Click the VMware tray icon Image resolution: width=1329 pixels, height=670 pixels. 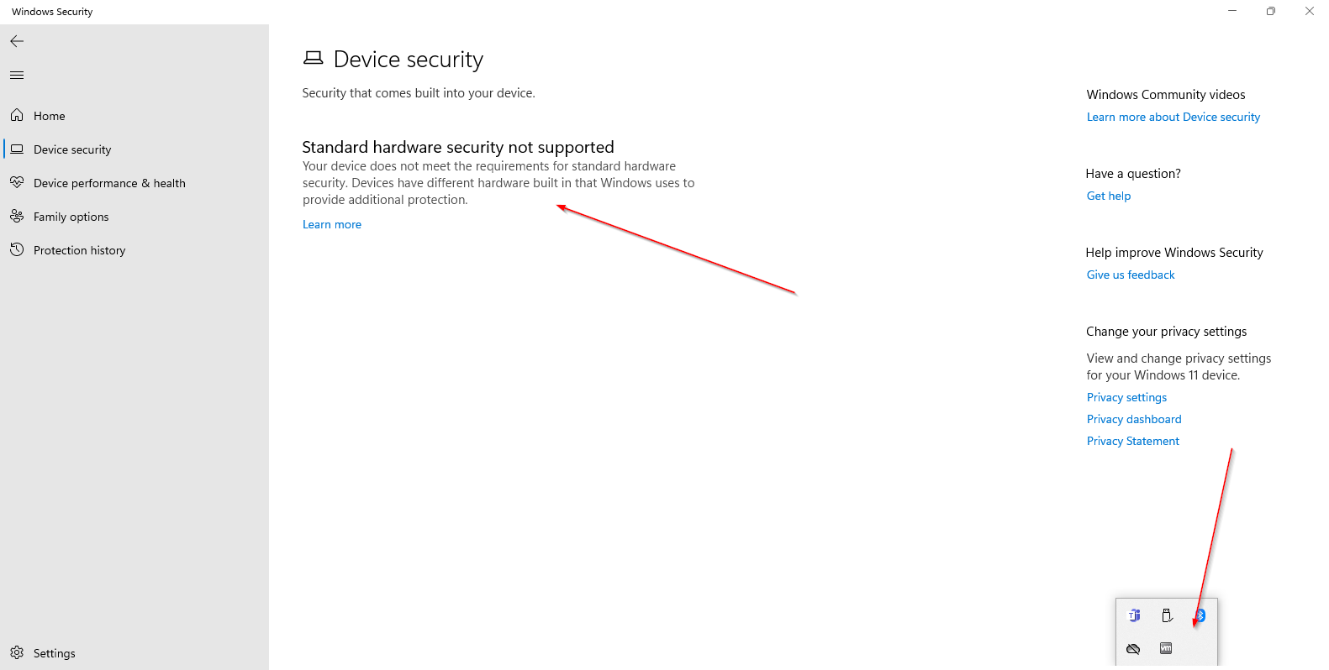pos(1166,648)
